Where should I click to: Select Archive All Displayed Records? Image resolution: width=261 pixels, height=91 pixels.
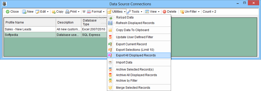pyautogui.click(x=139, y=75)
